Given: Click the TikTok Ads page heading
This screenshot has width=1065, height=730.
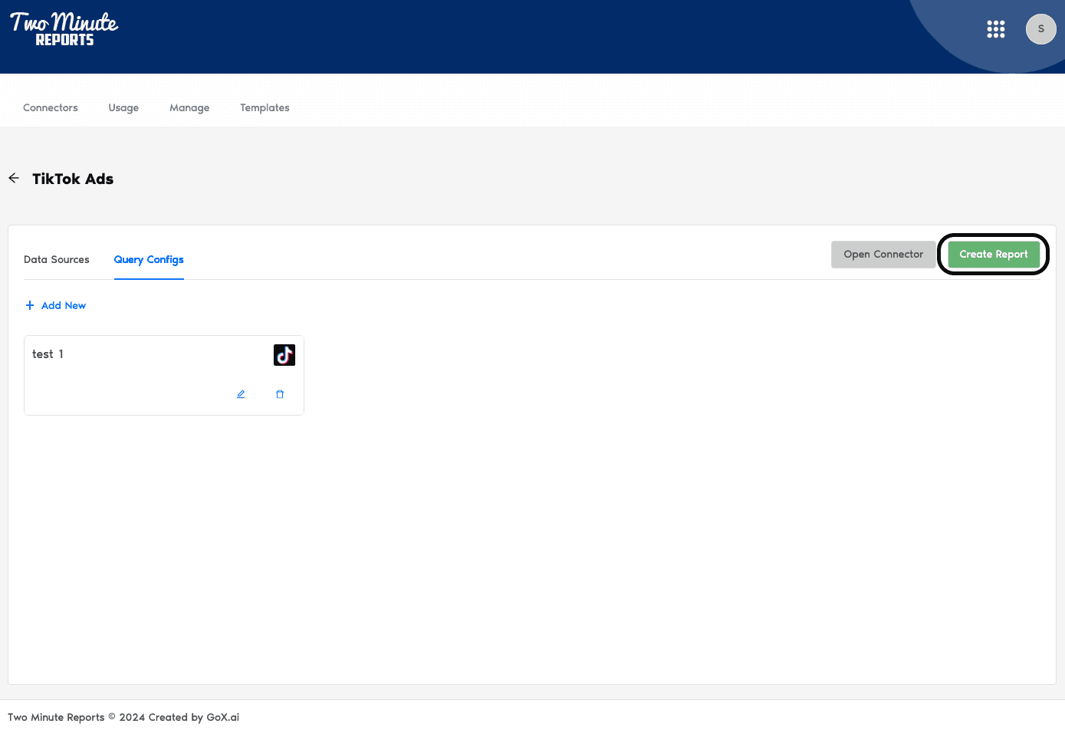Looking at the screenshot, I should (x=73, y=179).
